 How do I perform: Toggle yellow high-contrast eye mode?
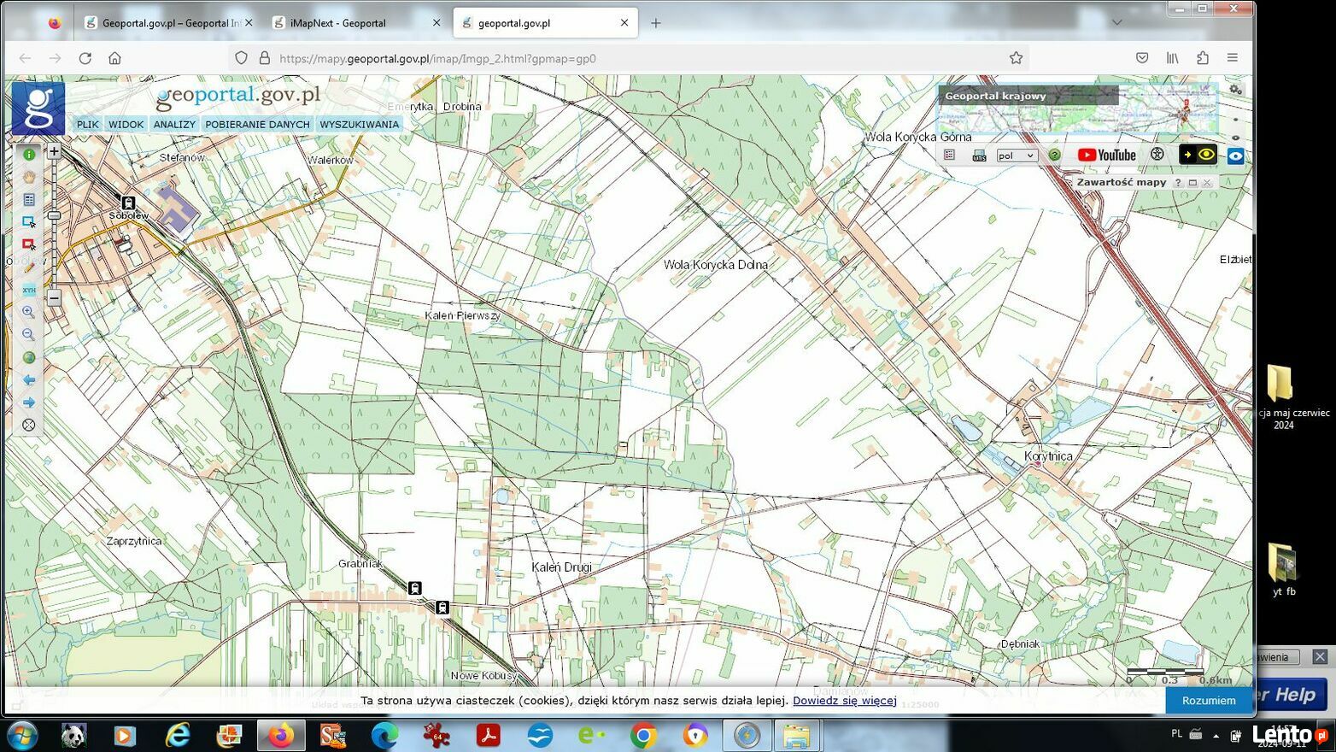tap(1198, 155)
